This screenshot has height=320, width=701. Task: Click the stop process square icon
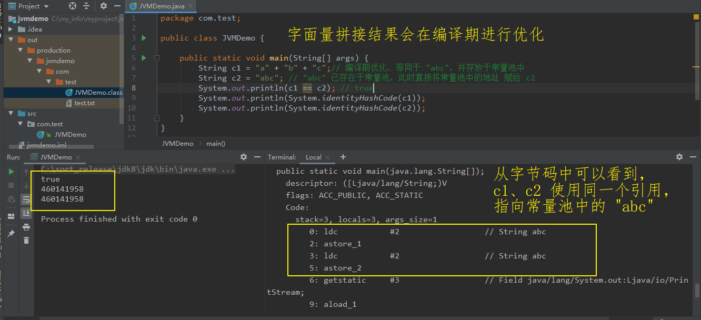(x=11, y=185)
